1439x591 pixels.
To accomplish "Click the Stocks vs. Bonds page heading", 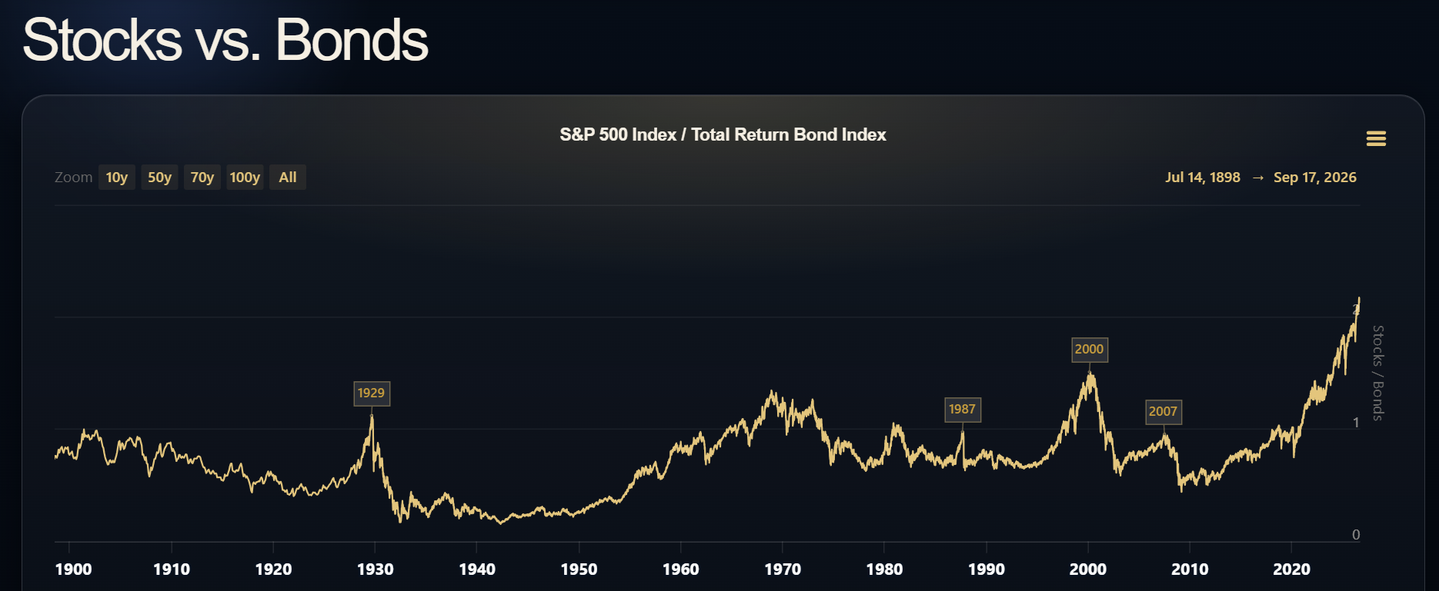I will 225,40.
